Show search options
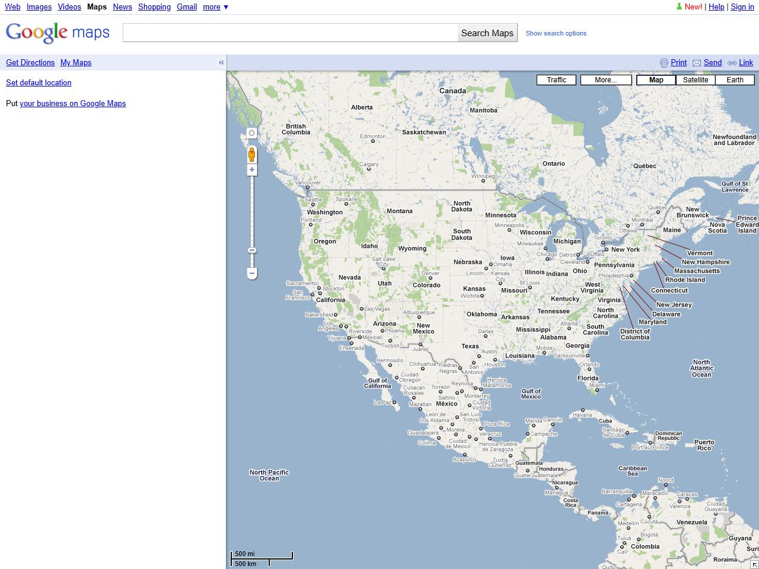 click(556, 33)
